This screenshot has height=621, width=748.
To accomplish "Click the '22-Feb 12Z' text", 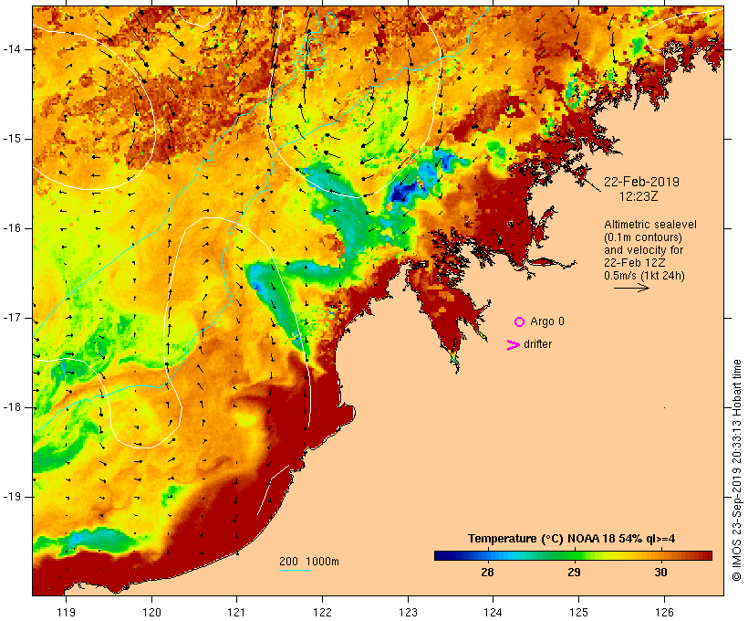I will point(635,263).
